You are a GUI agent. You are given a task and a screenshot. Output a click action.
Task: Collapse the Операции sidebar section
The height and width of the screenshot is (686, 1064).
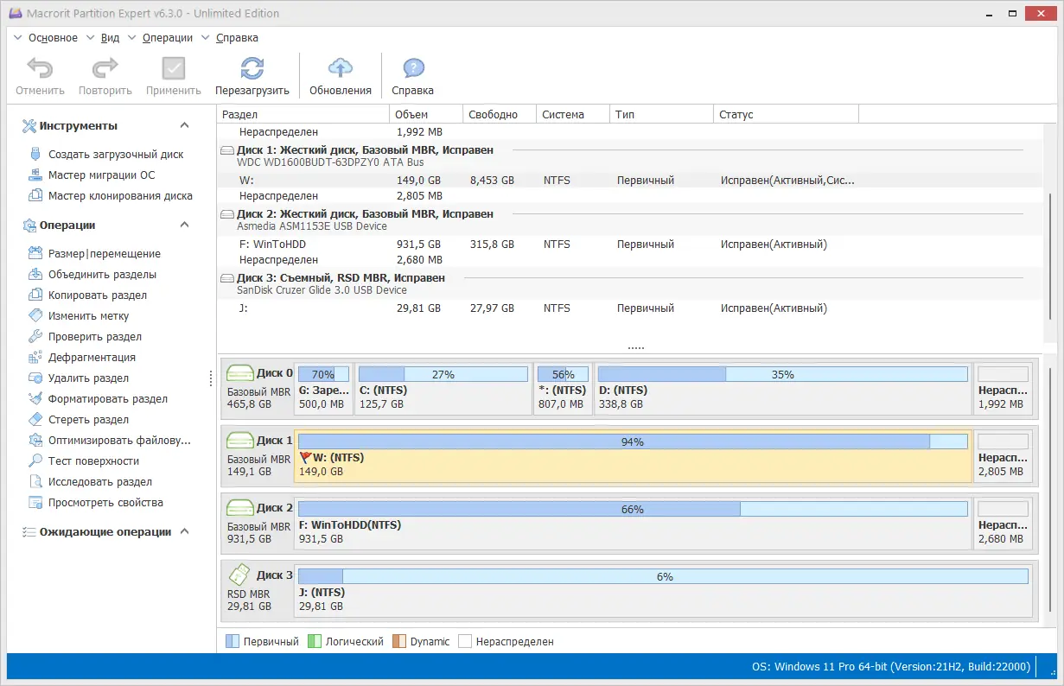coord(184,225)
